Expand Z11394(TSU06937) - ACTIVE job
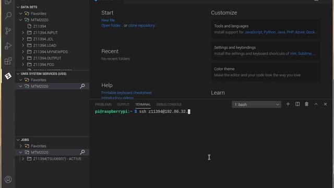Screen dimensions: 334x188 tap(23, 159)
